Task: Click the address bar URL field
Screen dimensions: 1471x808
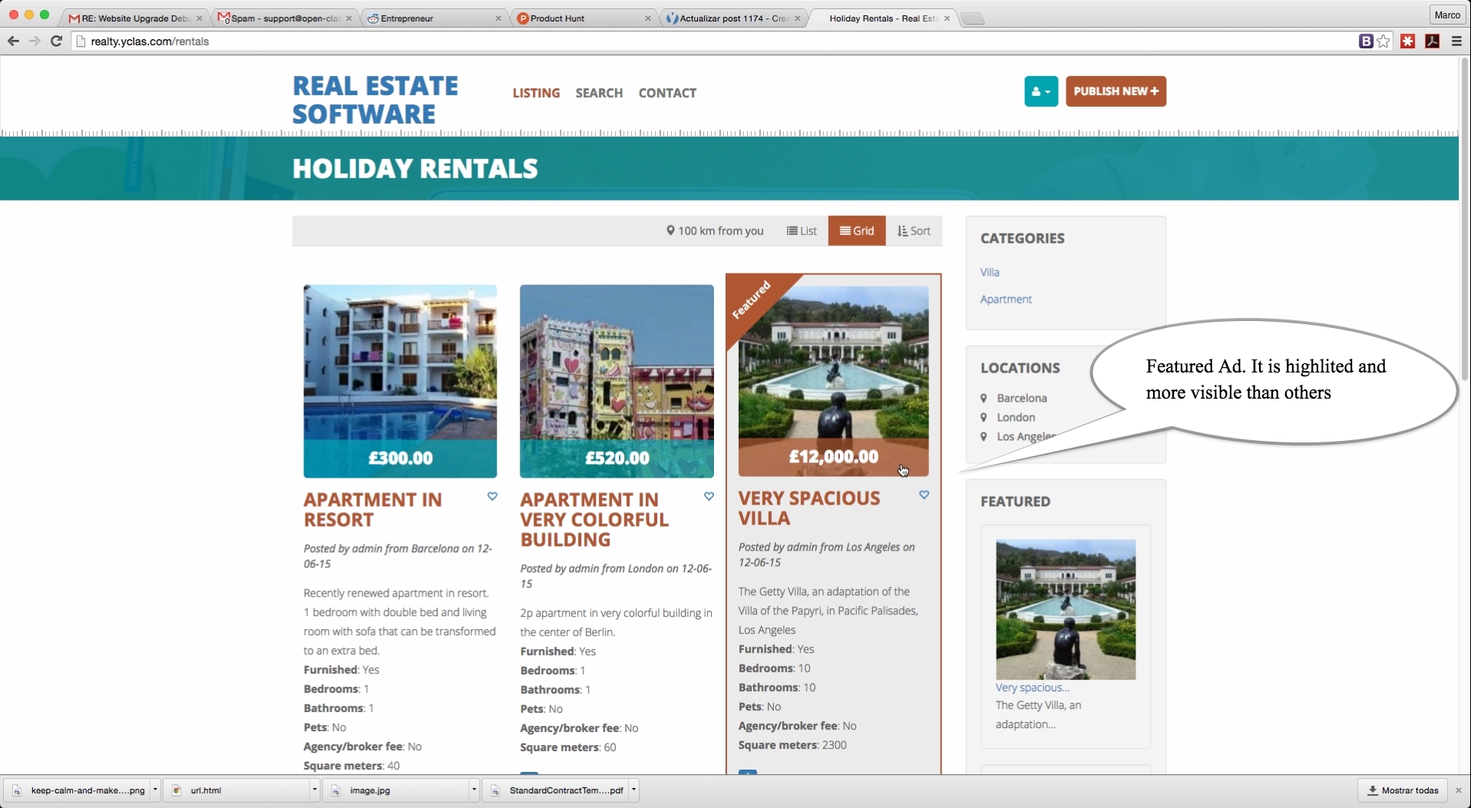Action: click(714, 41)
